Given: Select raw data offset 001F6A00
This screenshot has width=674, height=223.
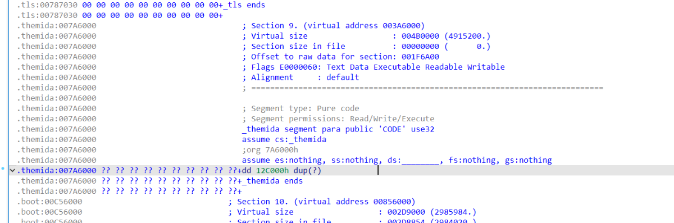Looking at the screenshot, I should coord(421,57).
